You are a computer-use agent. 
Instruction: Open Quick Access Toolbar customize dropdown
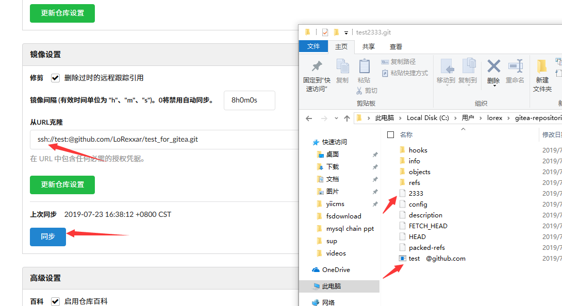point(346,32)
